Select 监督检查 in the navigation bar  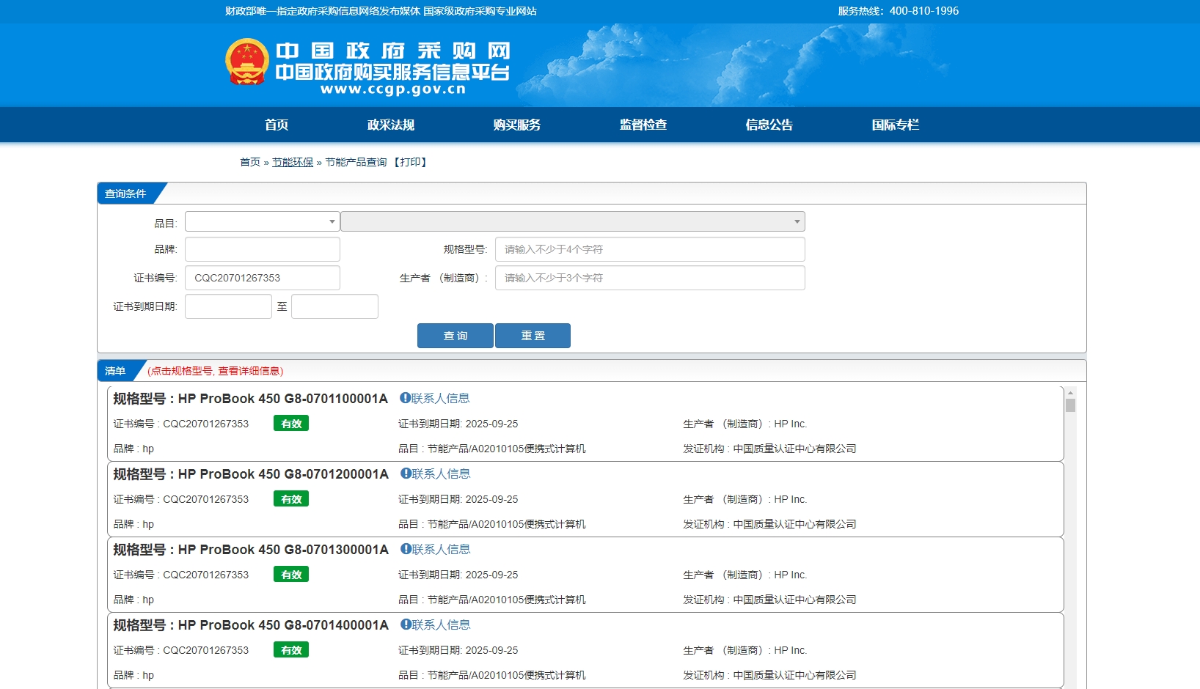[x=643, y=125]
